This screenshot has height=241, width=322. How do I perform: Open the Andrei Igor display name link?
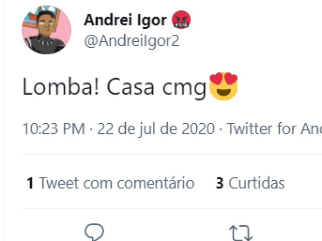125,20
